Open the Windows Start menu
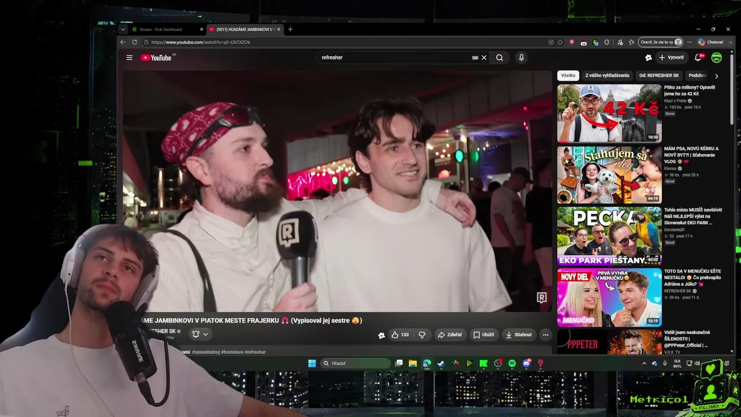The height and width of the screenshot is (417, 741). [312, 364]
